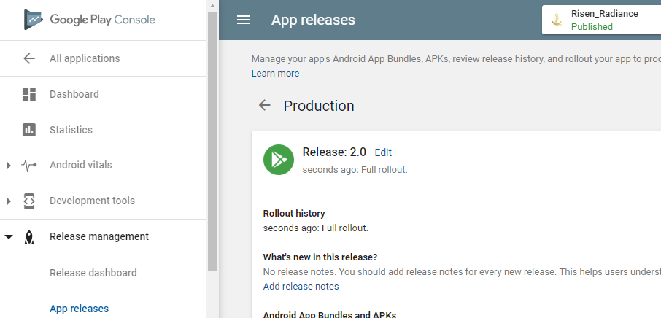The width and height of the screenshot is (661, 318).
Task: Click What's new in this release heading
Action: point(320,257)
